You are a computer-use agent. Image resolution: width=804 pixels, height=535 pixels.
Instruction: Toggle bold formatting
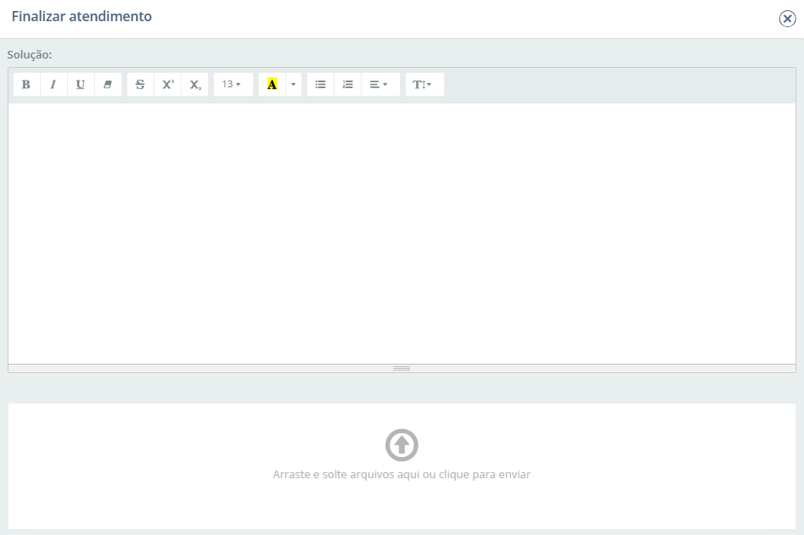click(26, 85)
